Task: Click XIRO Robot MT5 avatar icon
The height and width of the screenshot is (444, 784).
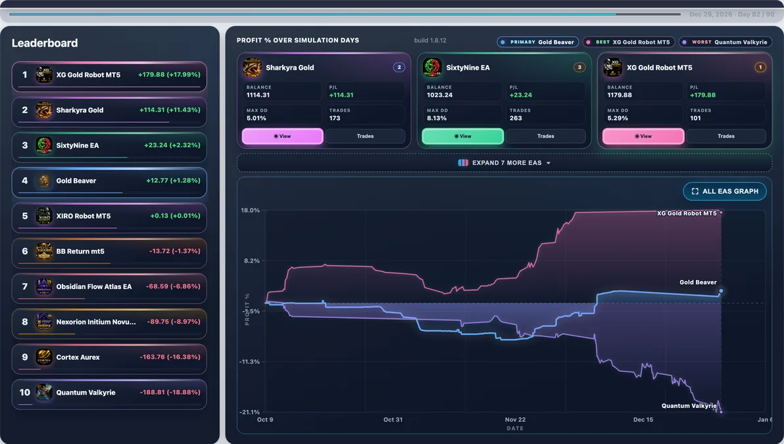Action: tap(44, 216)
